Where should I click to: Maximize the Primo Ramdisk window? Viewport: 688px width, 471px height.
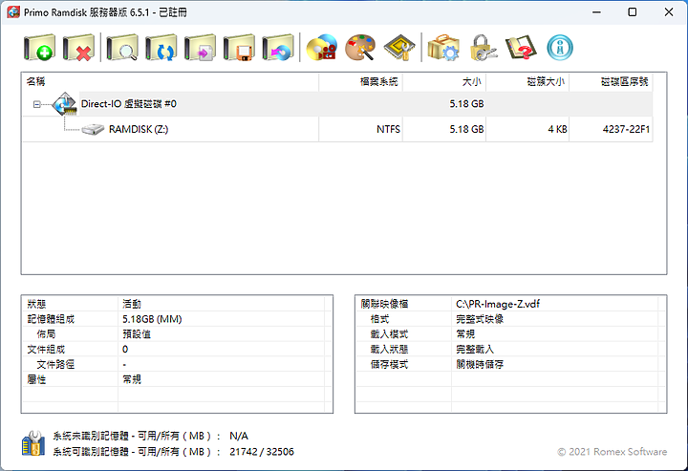point(633,12)
